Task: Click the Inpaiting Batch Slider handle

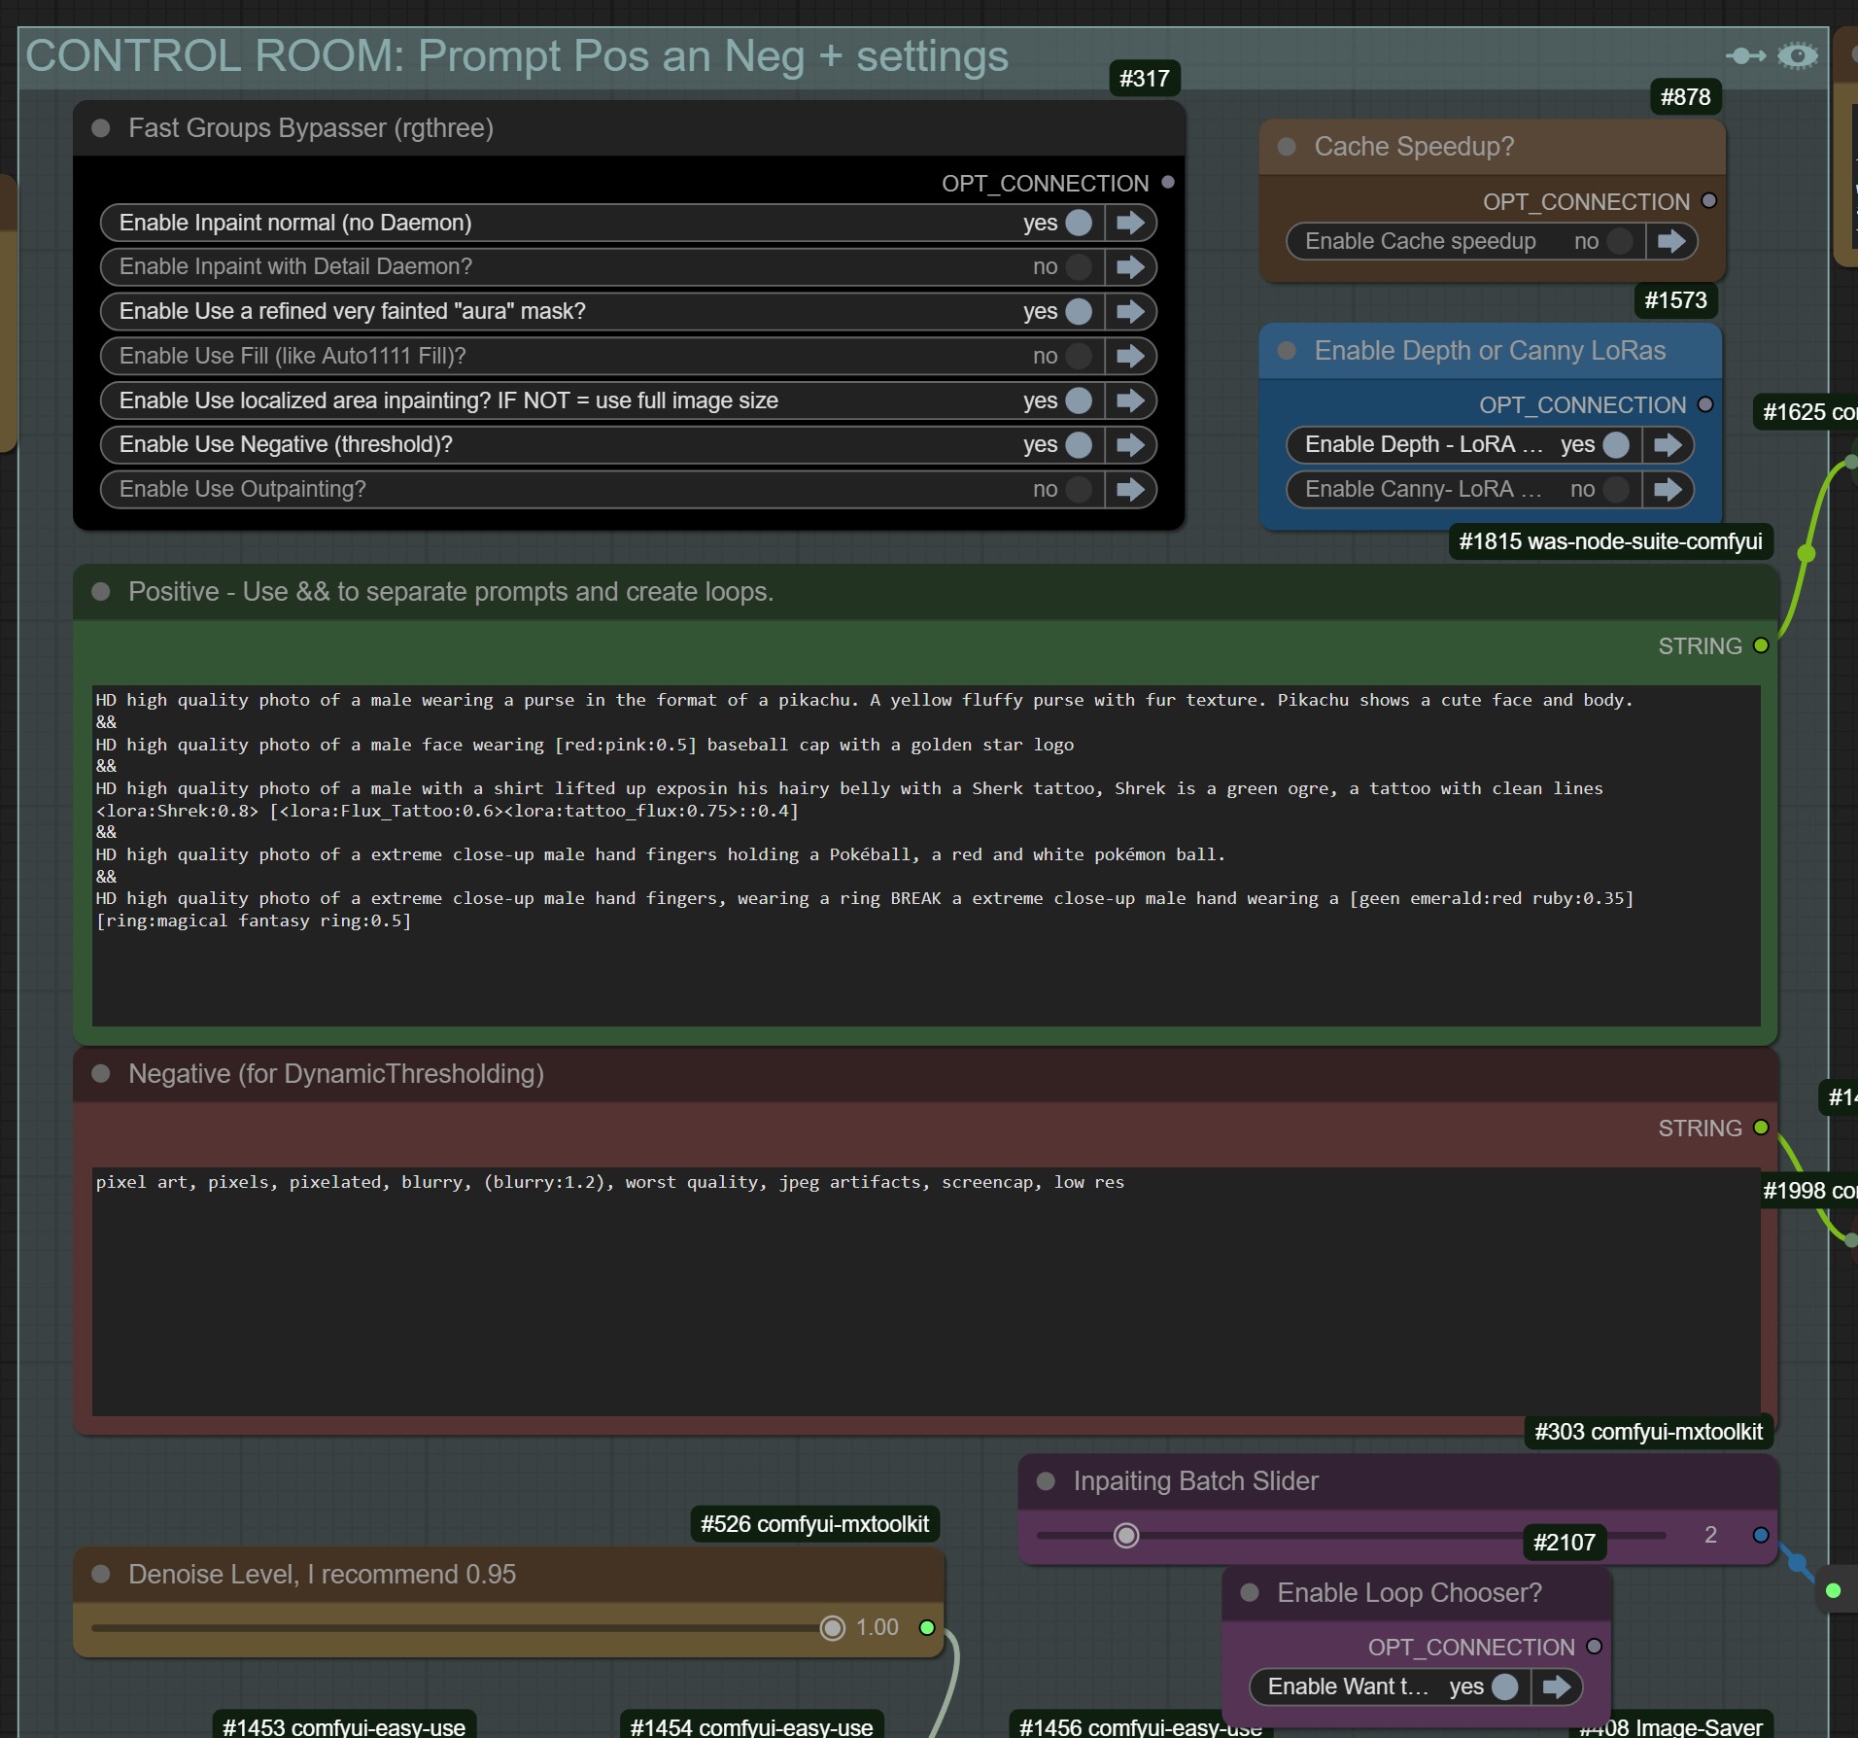Action: pos(1126,1535)
